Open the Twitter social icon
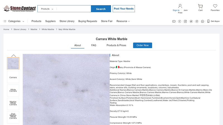Viewport: 223px width, 125px height. click(191, 21)
